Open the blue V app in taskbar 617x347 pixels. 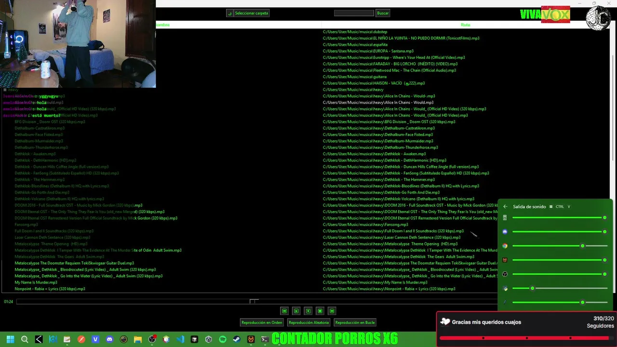tap(95, 339)
